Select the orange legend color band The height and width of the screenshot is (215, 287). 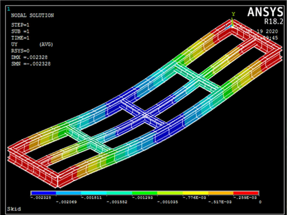click(221, 193)
